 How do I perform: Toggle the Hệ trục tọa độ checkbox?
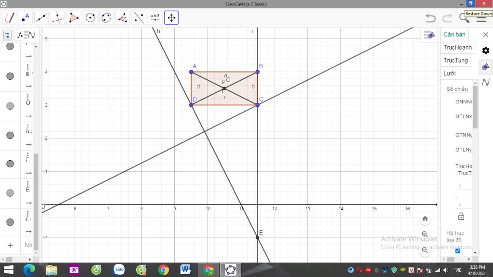pyautogui.click(x=458, y=251)
